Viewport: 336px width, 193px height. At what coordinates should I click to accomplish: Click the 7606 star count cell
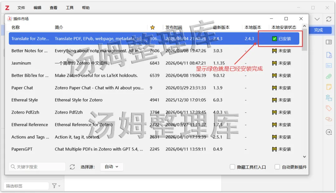tap(155, 51)
